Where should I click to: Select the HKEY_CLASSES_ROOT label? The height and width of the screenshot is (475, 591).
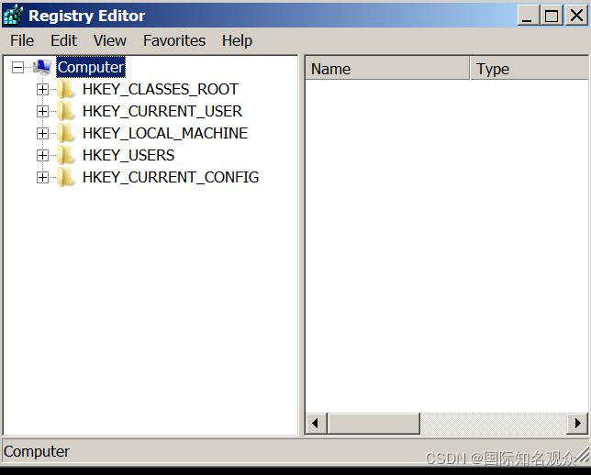[x=161, y=90]
